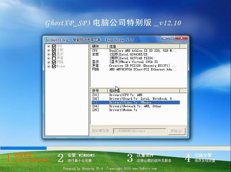Viewport: 231px width, 172px height.
Task: Expand the Modem tree node
Action: [49, 67]
